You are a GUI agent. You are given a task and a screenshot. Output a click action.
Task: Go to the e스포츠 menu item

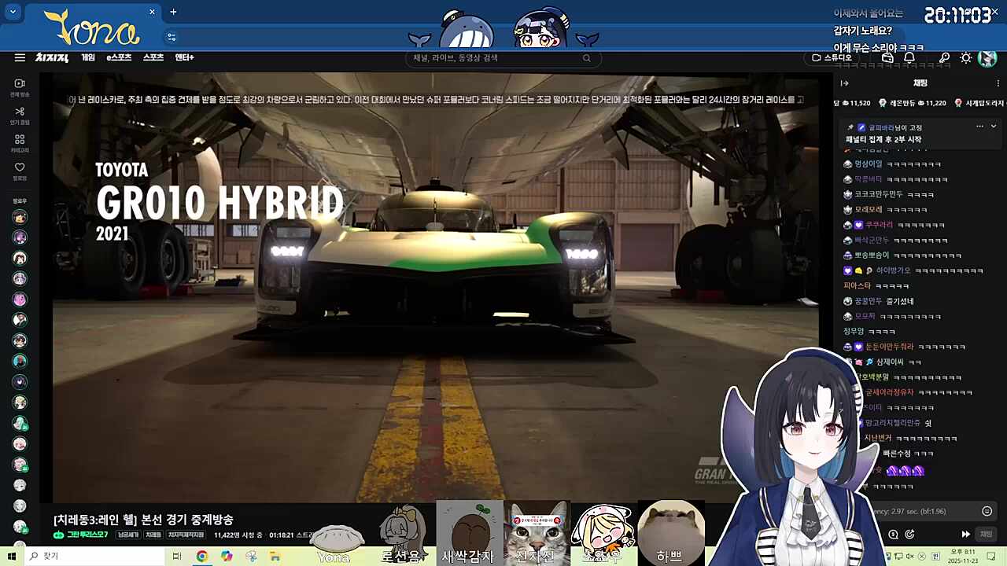click(119, 57)
